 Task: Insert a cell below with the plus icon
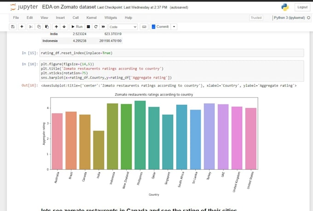click(22, 27)
